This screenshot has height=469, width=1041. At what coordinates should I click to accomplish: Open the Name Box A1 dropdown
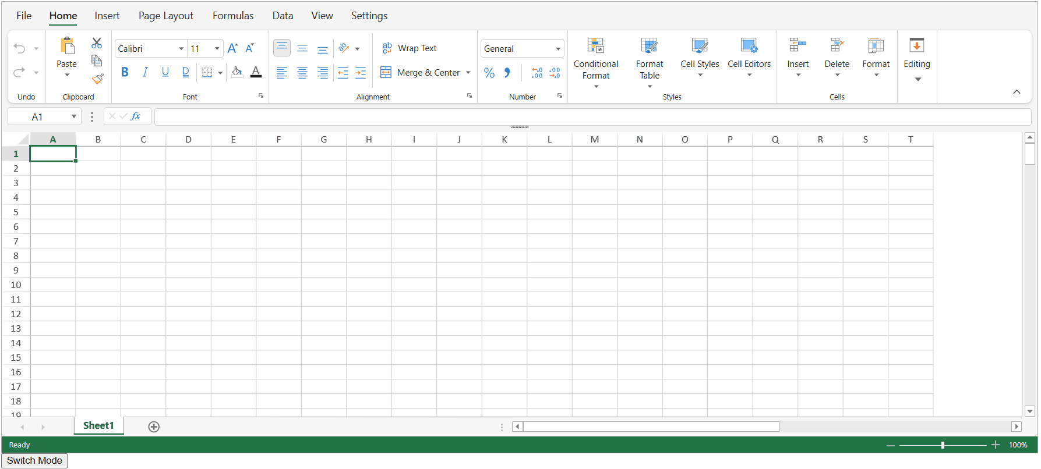tap(74, 116)
